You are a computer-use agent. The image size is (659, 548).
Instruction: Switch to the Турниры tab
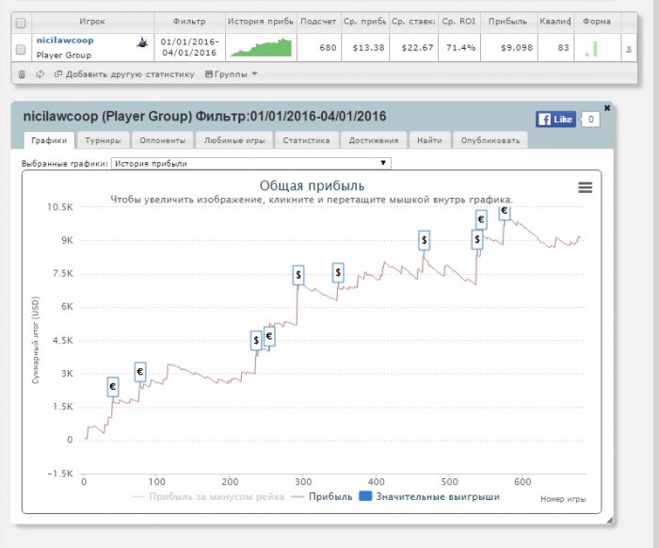(x=103, y=140)
